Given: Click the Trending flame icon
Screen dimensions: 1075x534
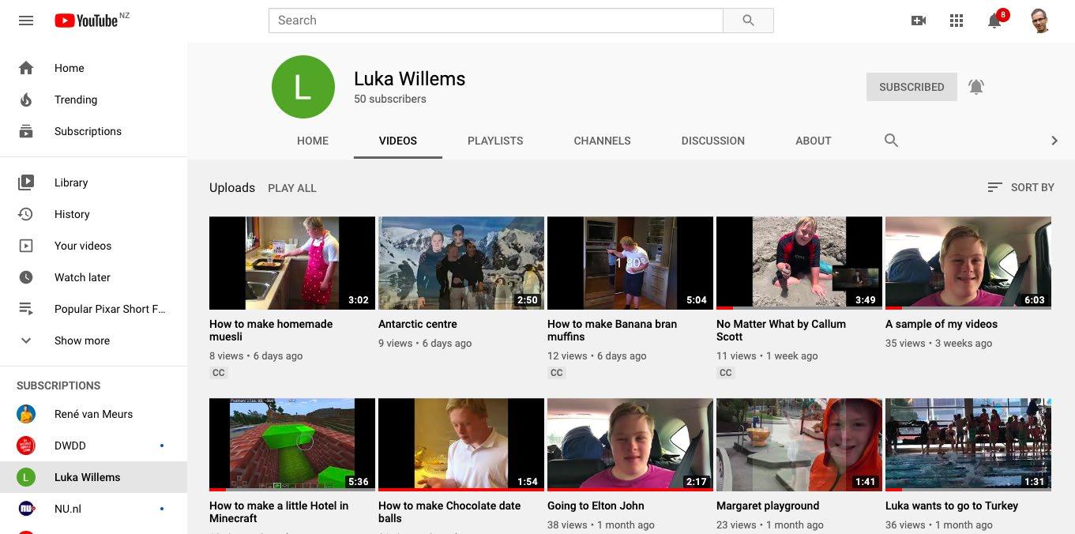Looking at the screenshot, I should pos(26,100).
